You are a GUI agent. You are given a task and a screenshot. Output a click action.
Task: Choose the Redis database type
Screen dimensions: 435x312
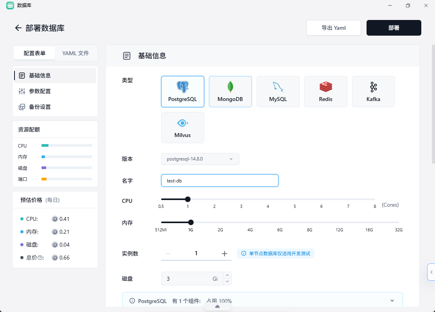click(326, 92)
